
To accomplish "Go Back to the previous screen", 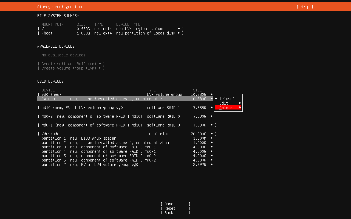I will point(175,213).
